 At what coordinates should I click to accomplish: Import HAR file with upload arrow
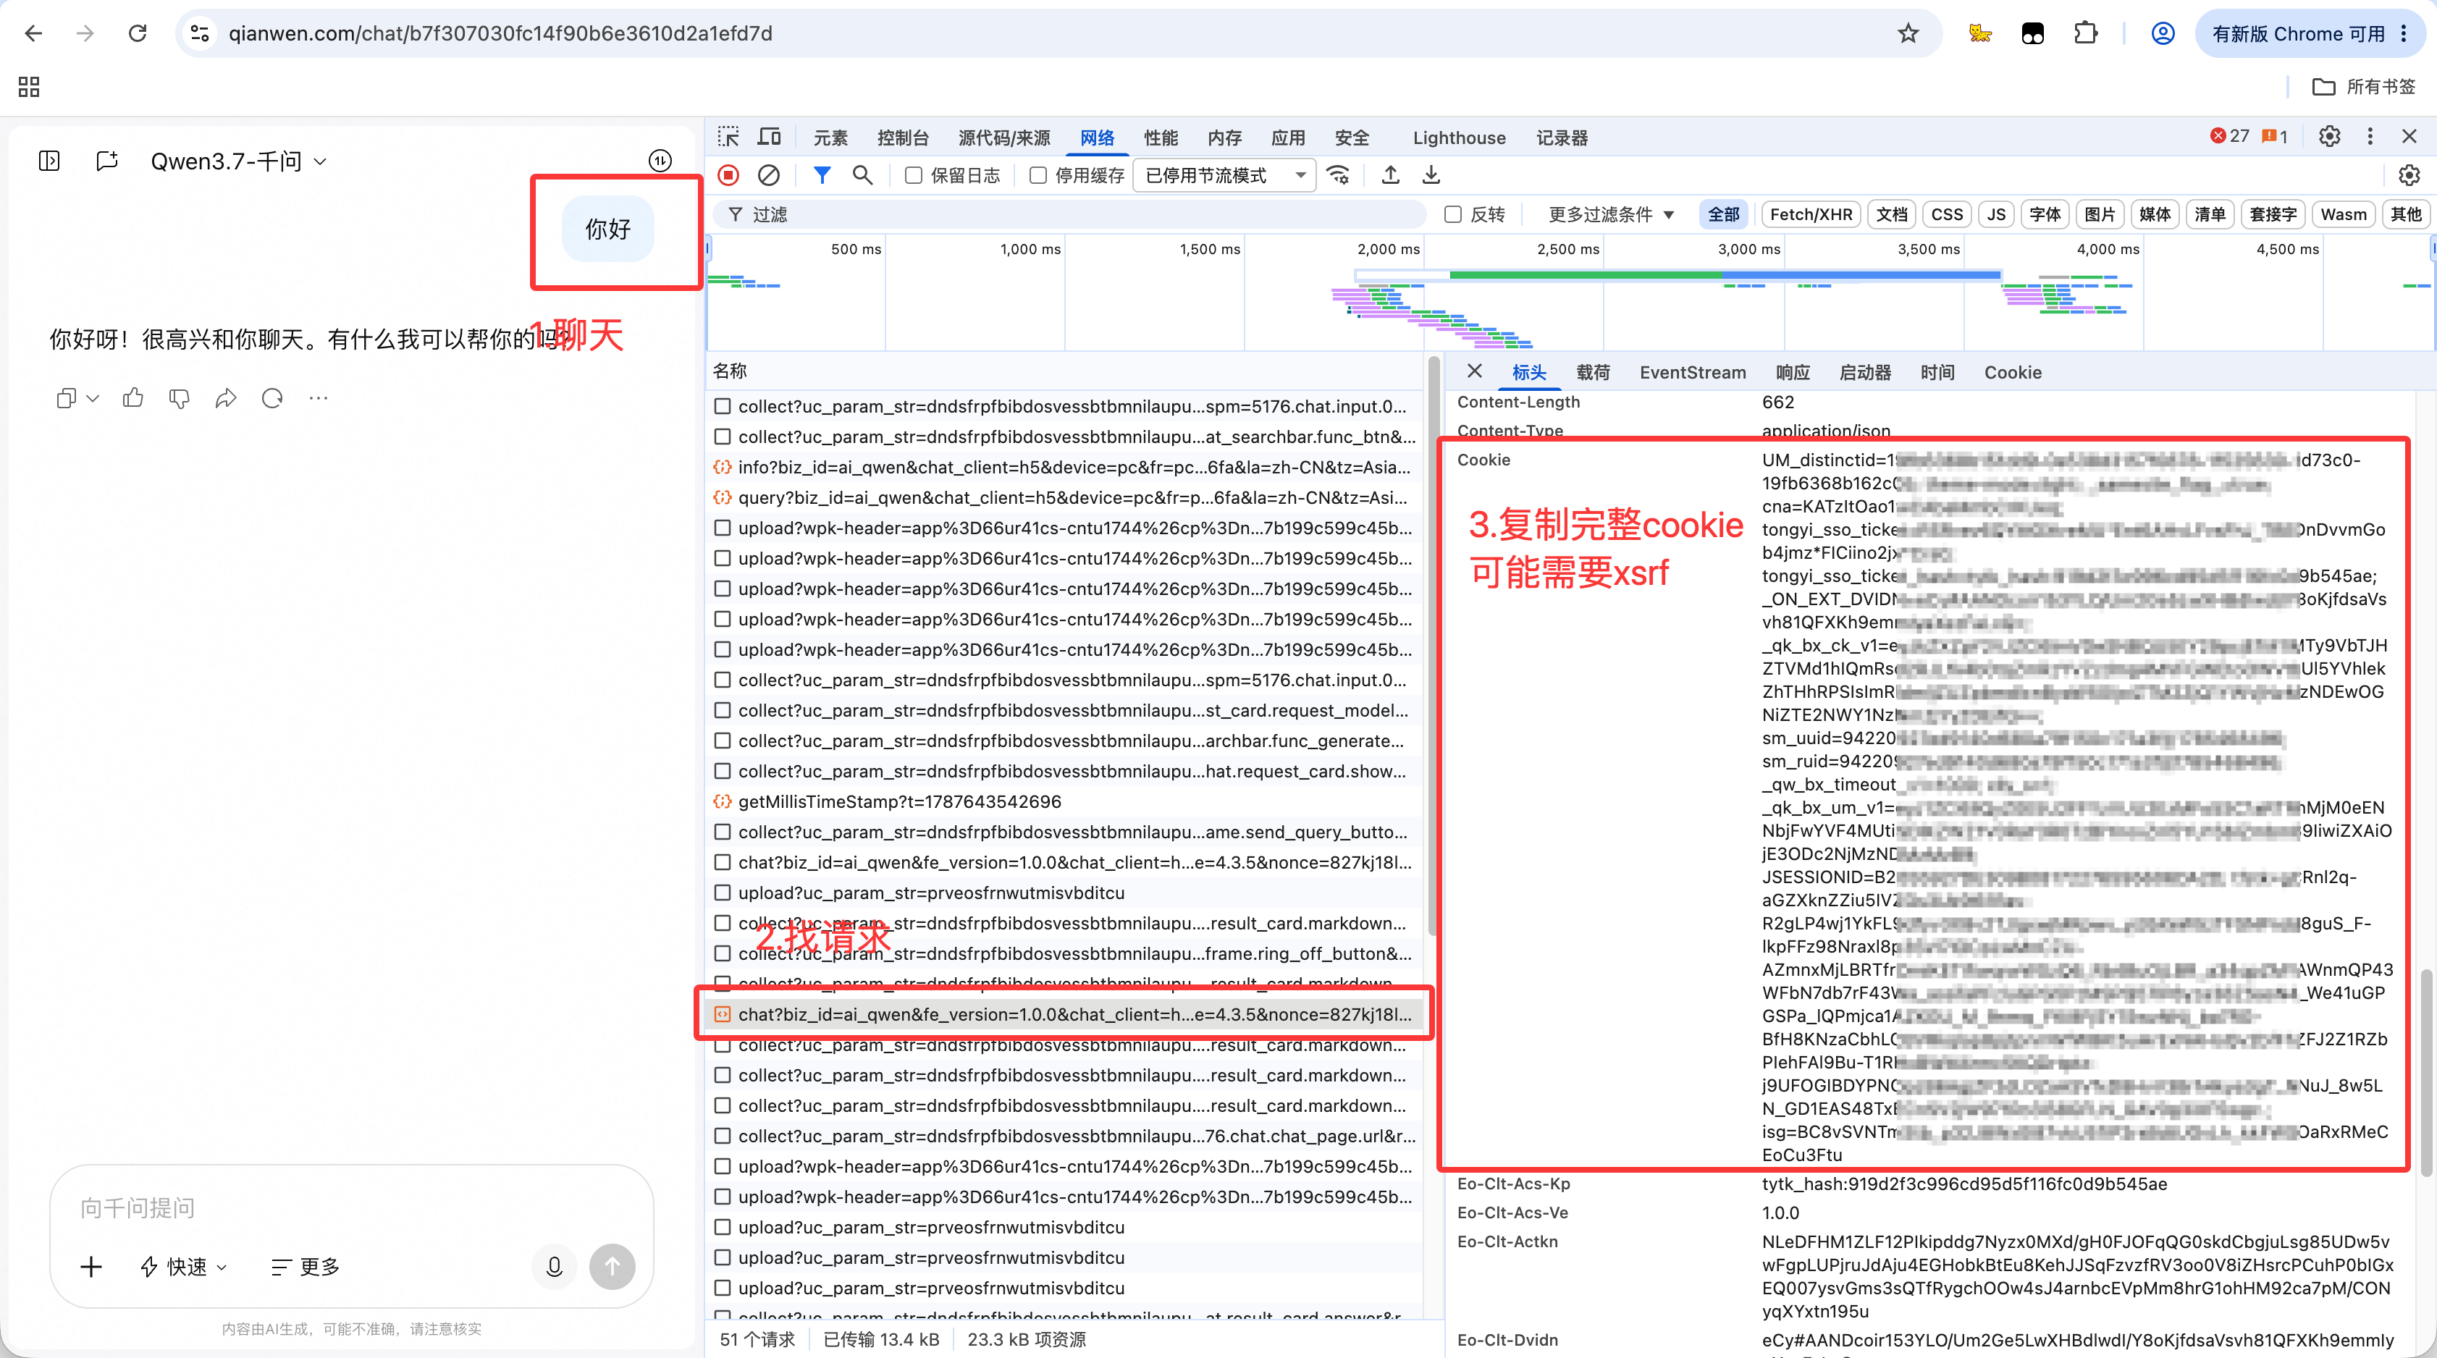1391,175
